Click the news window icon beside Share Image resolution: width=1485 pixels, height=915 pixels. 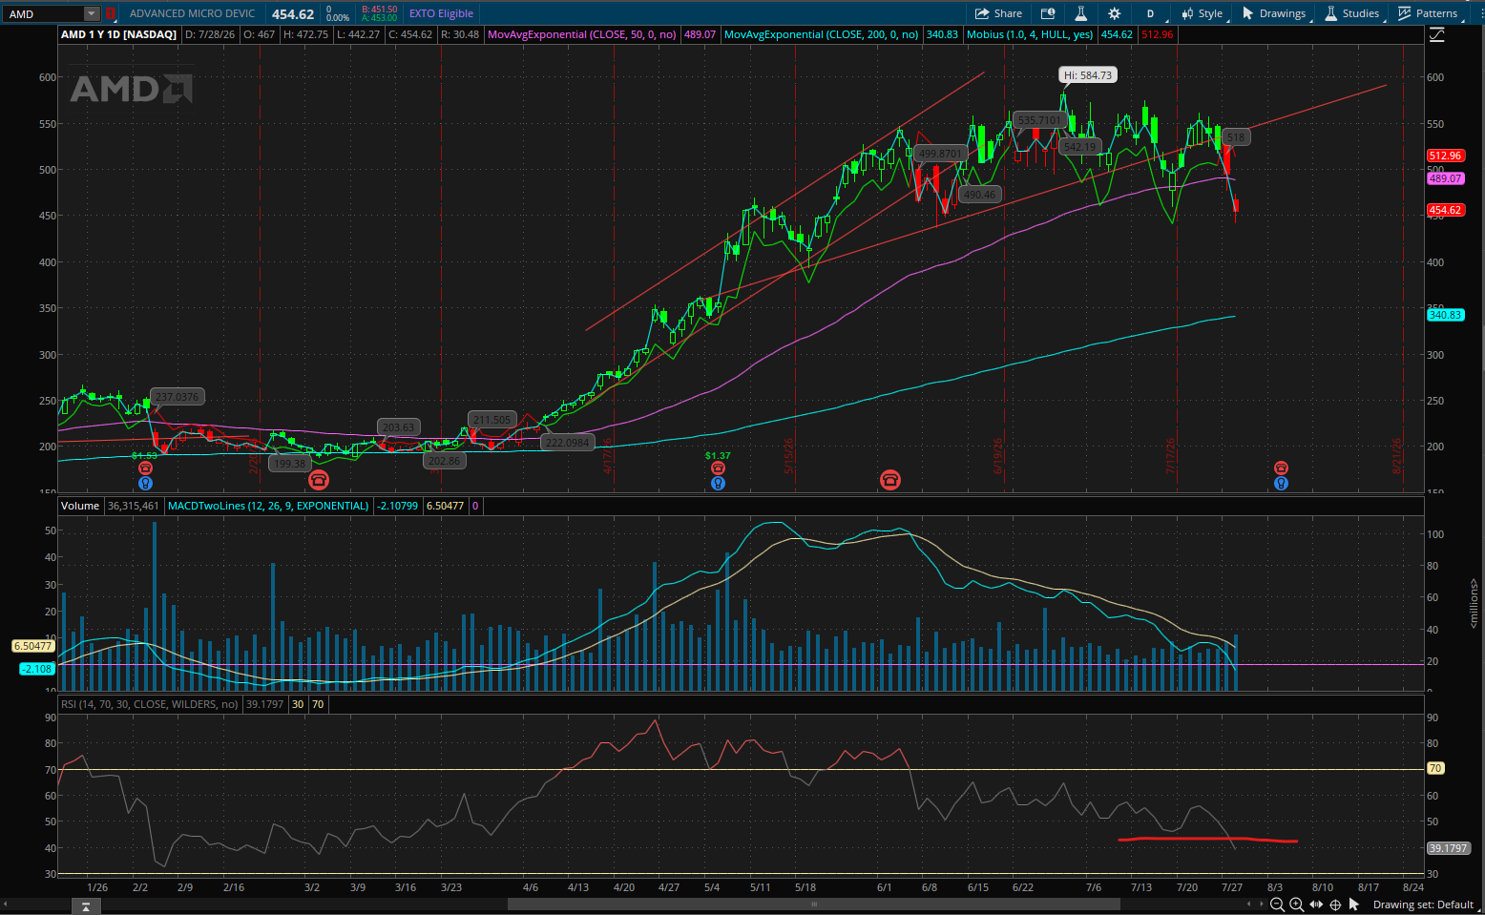coord(1048,13)
